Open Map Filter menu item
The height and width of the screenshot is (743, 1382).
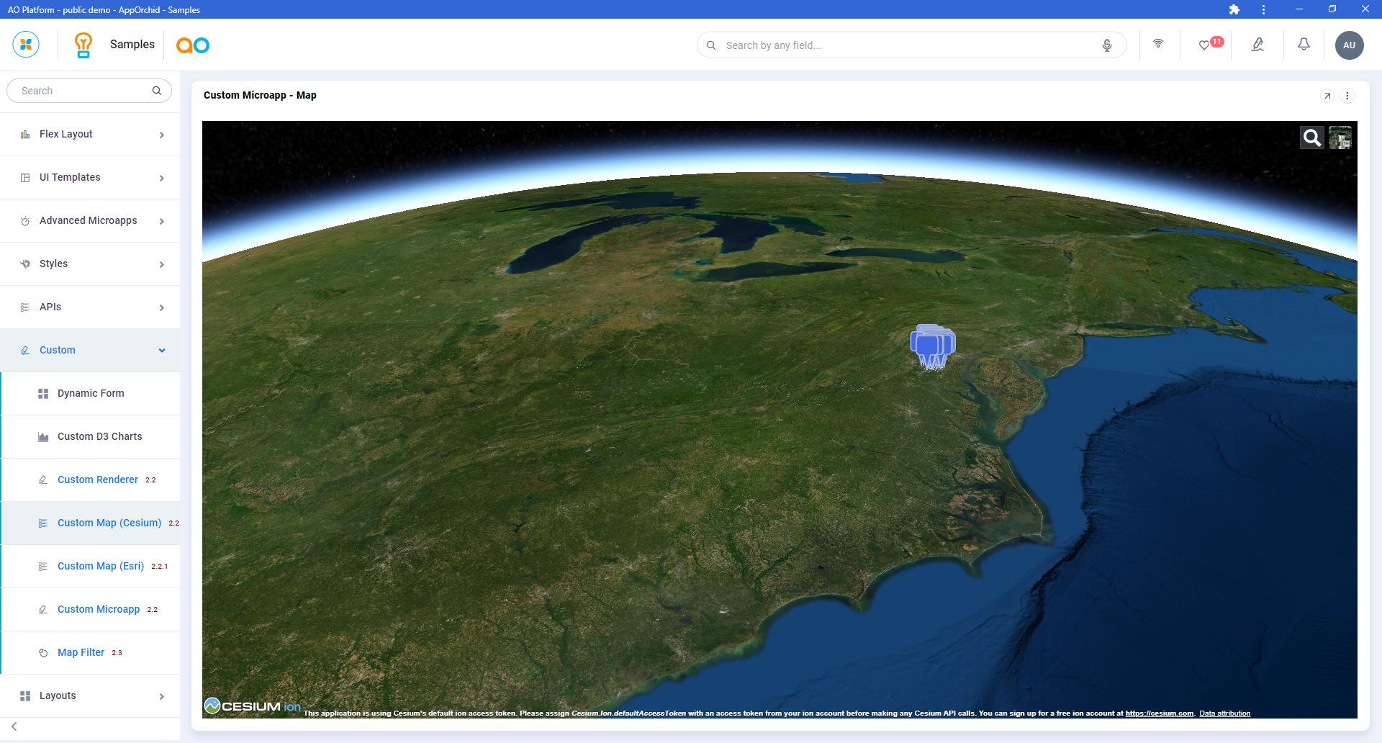pyautogui.click(x=81, y=653)
